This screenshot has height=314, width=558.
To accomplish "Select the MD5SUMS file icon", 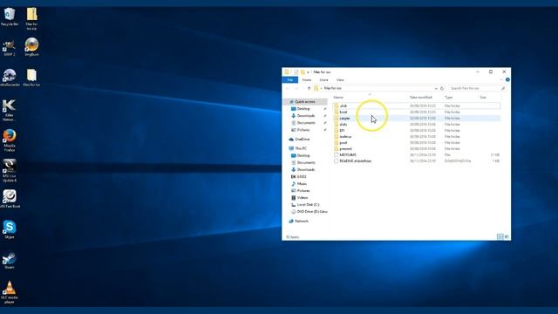I will (337, 155).
